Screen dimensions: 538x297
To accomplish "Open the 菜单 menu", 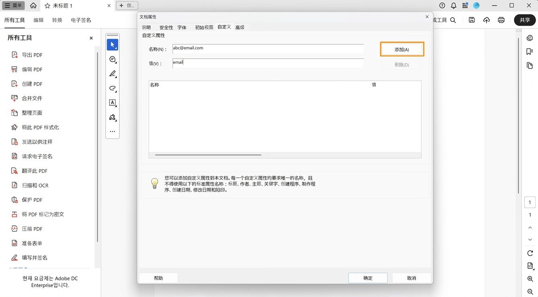I will (13, 5).
